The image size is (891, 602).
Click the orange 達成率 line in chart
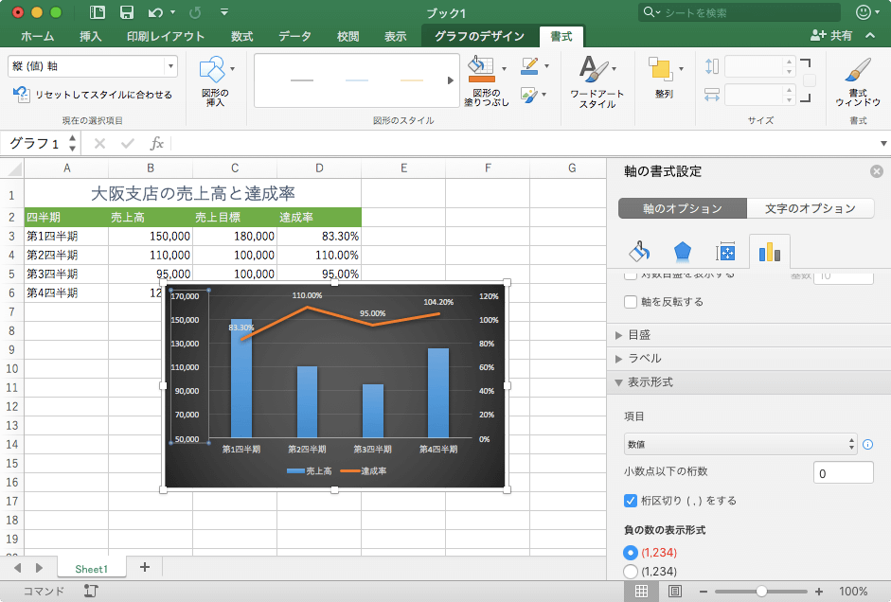pyautogui.click(x=341, y=317)
